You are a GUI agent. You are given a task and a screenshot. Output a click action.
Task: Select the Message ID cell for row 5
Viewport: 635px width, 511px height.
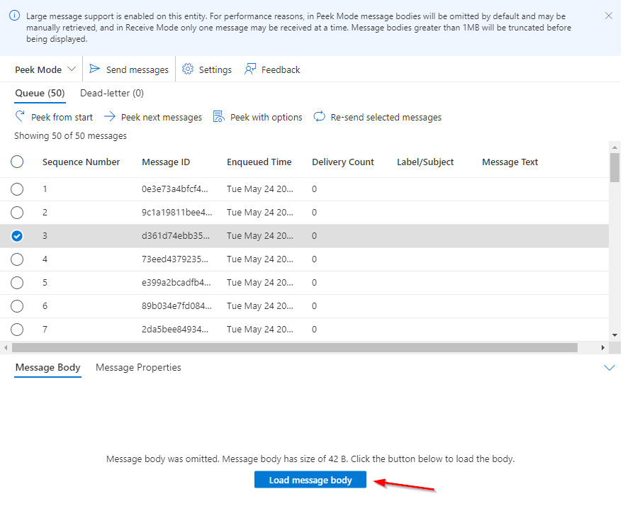coord(176,282)
